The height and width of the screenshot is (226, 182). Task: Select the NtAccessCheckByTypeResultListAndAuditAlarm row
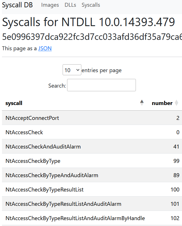(x=92, y=204)
